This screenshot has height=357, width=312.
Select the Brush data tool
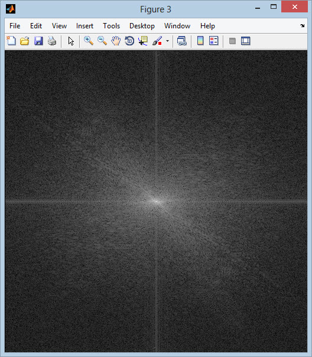[157, 41]
